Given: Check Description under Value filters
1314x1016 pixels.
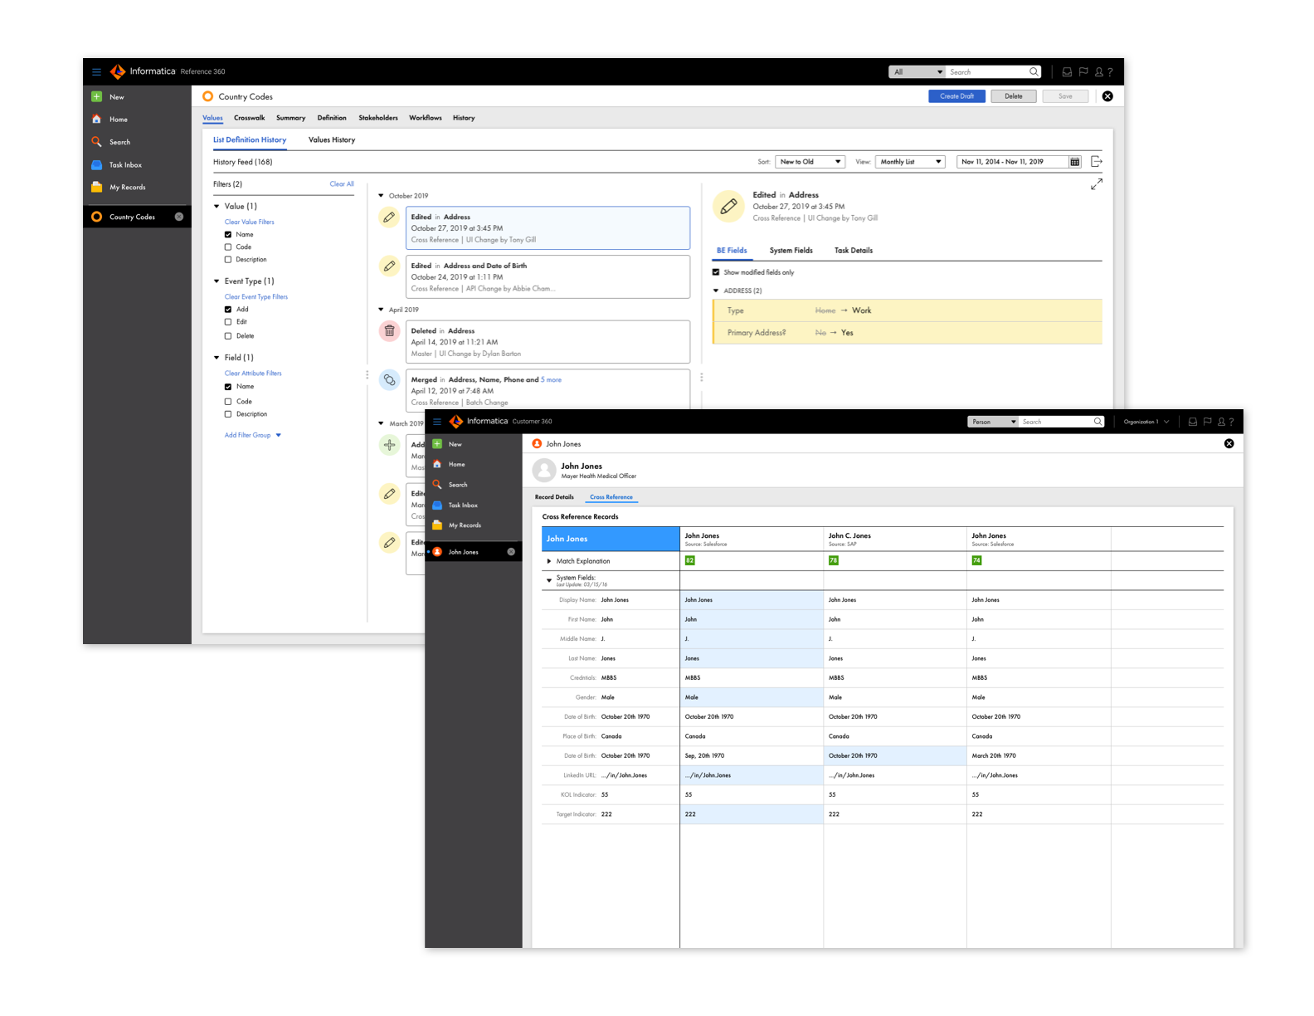Looking at the screenshot, I should (228, 260).
